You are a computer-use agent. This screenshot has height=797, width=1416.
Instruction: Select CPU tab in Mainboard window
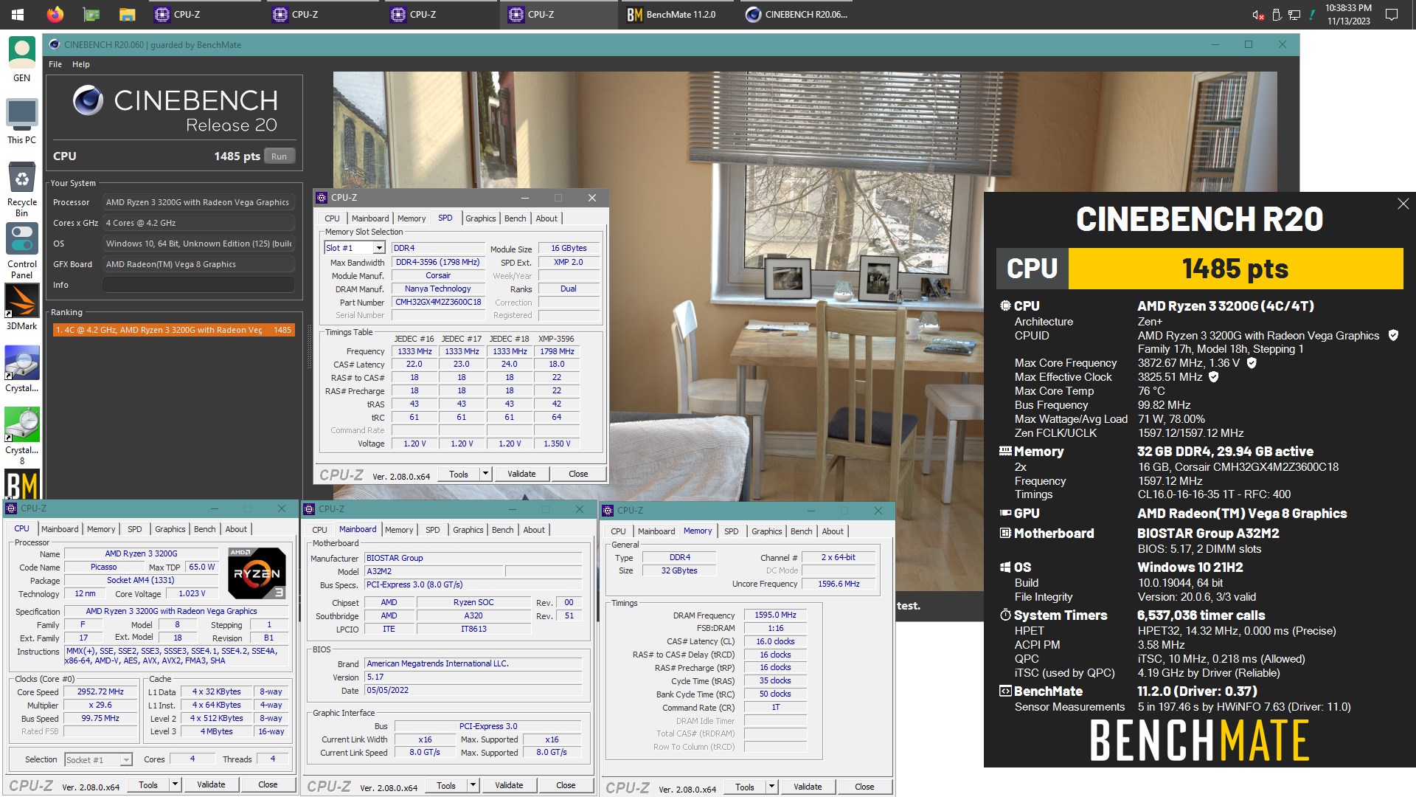click(319, 530)
